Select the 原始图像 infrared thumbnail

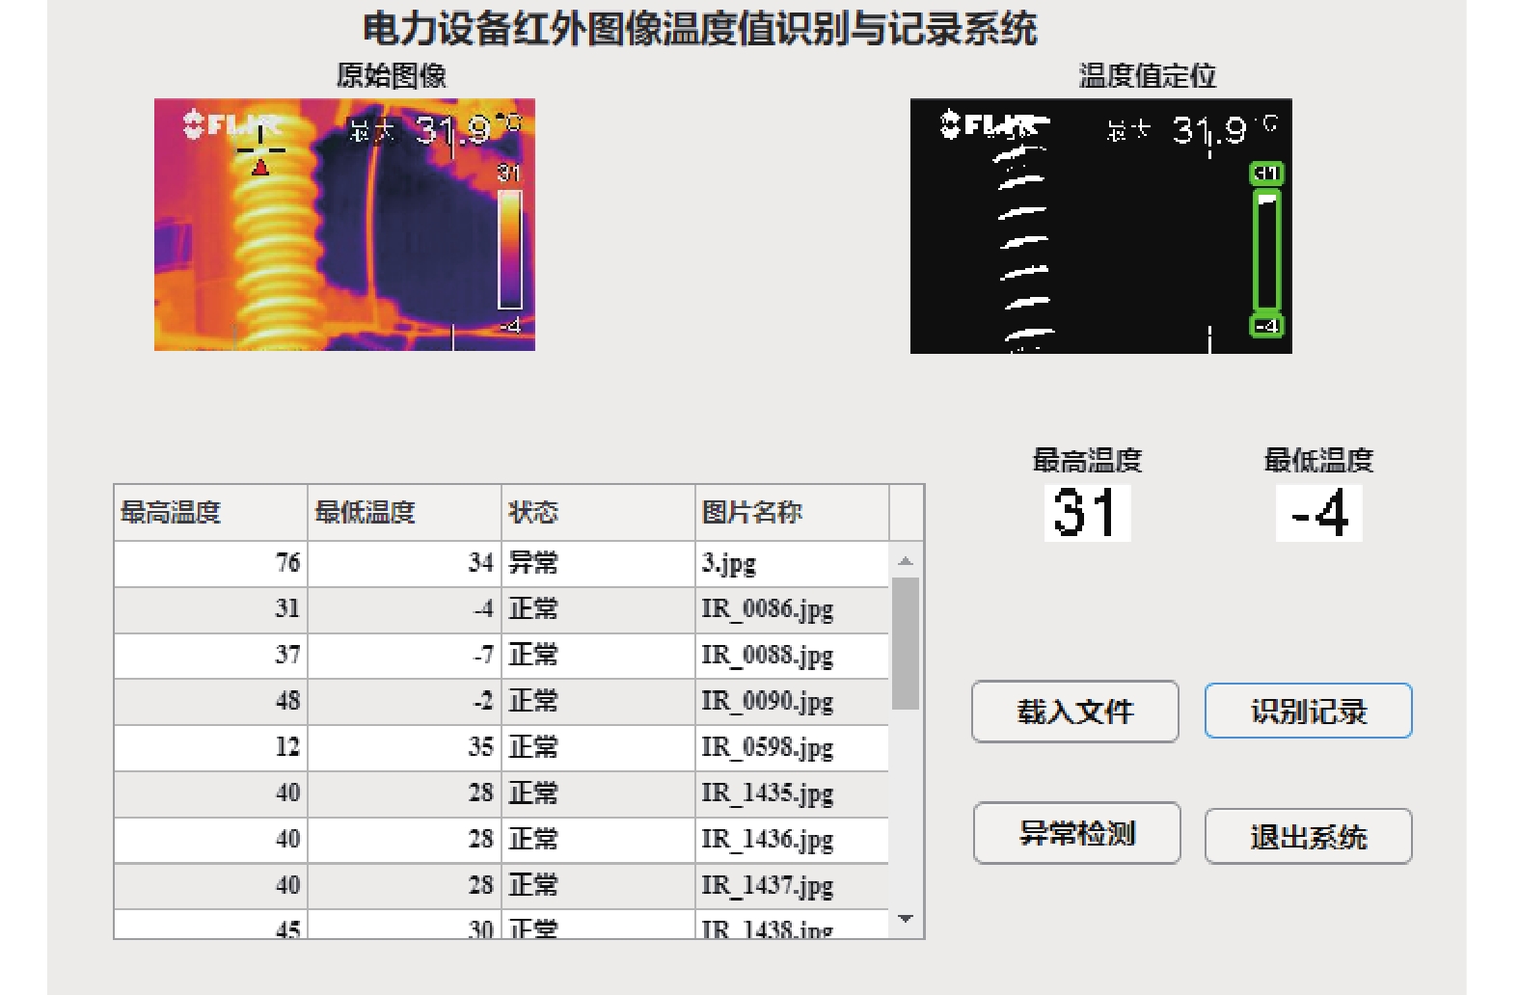(x=344, y=225)
